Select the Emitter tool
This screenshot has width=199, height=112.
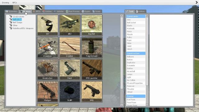[x=136, y=68]
